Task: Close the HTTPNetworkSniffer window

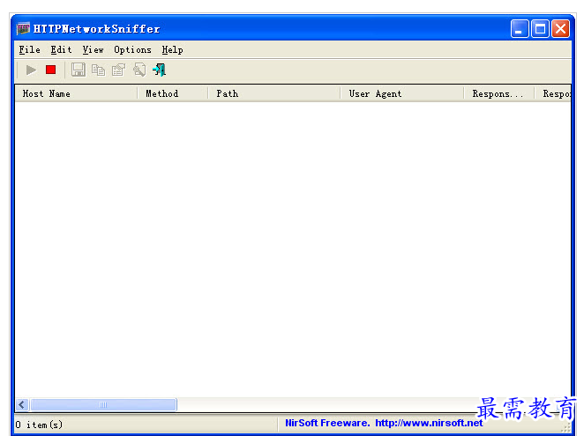Action: 560,29
